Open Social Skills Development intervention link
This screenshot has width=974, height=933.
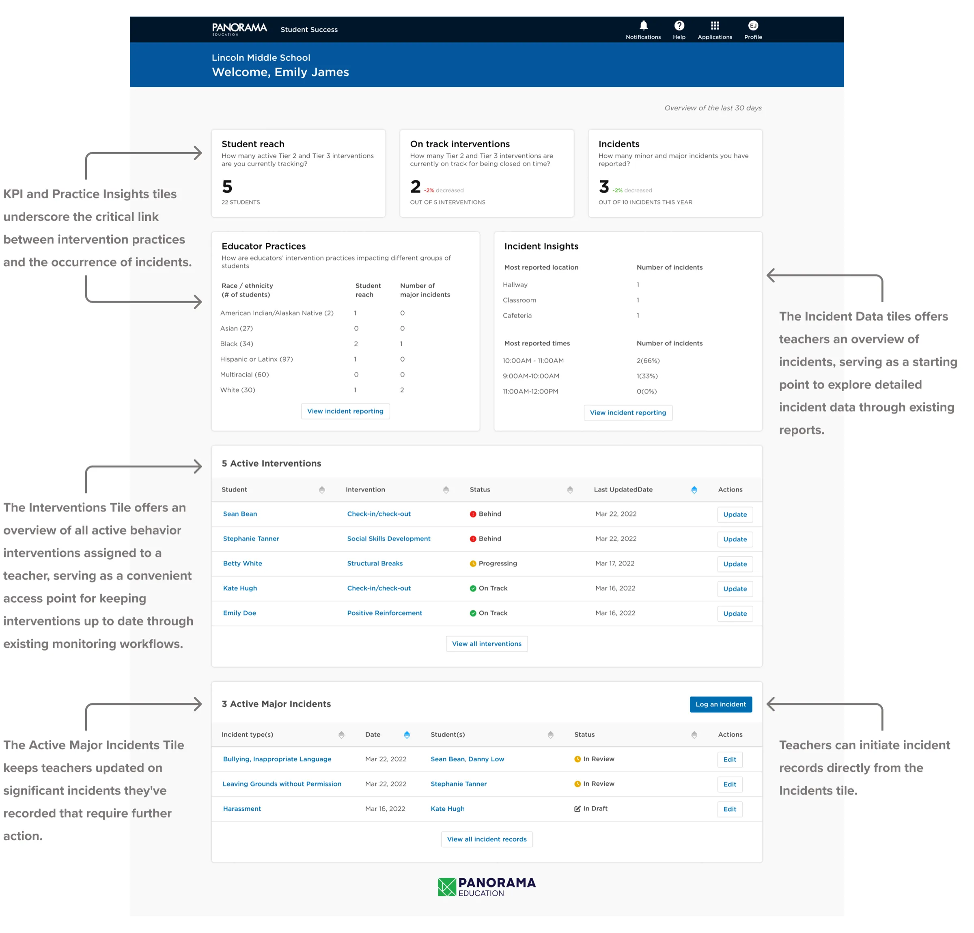pyautogui.click(x=389, y=539)
